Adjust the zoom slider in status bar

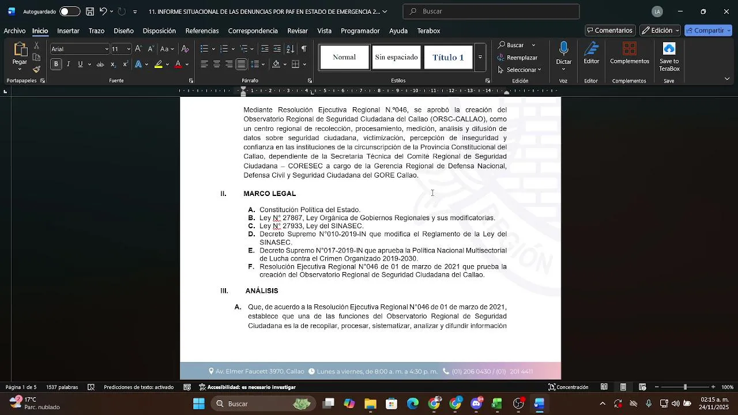point(685,387)
